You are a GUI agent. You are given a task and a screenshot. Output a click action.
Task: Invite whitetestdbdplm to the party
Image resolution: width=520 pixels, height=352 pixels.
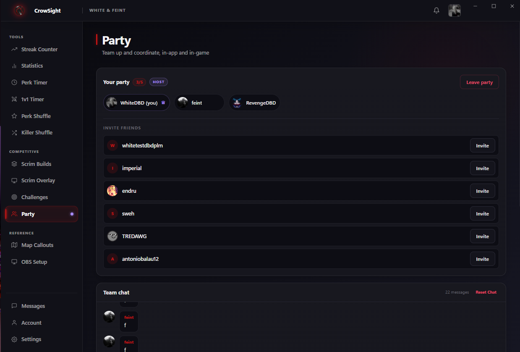482,146
